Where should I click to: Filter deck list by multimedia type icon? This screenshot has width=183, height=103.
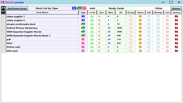pyautogui.click(x=79, y=8)
